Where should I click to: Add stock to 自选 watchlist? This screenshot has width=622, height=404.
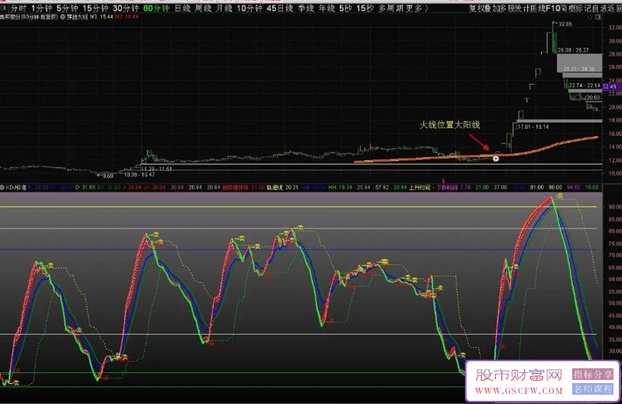[599, 8]
